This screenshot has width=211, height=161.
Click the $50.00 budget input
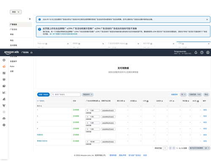point(92,142)
